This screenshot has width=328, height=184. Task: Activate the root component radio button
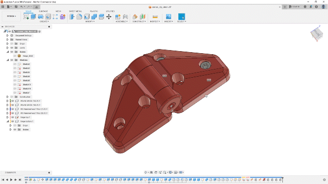[x=39, y=31]
